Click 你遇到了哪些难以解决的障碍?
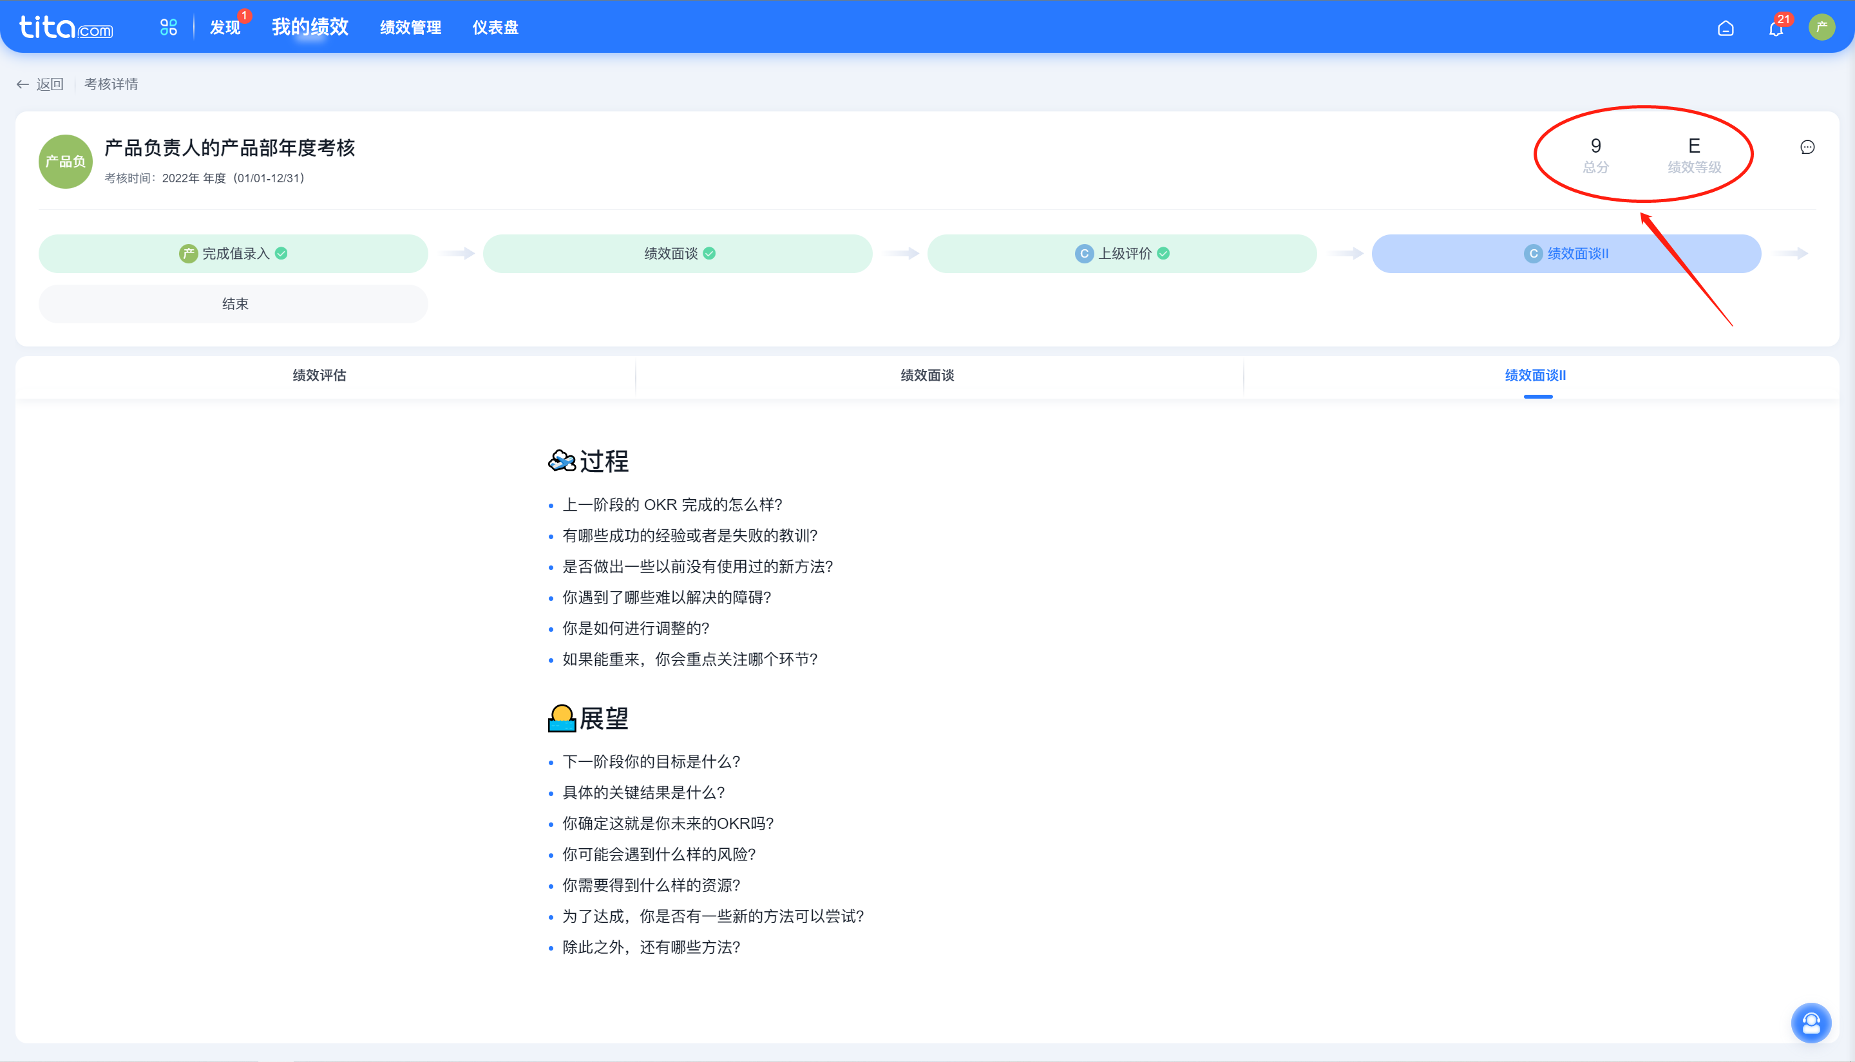This screenshot has height=1062, width=1855. [x=666, y=598]
